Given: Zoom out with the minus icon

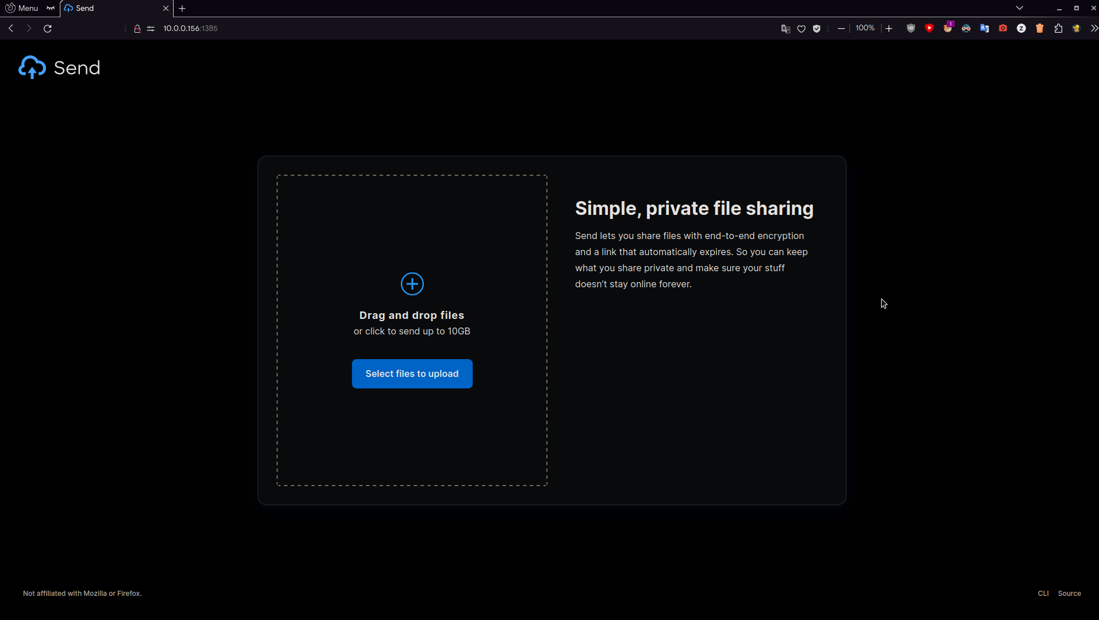Looking at the screenshot, I should coord(841,28).
